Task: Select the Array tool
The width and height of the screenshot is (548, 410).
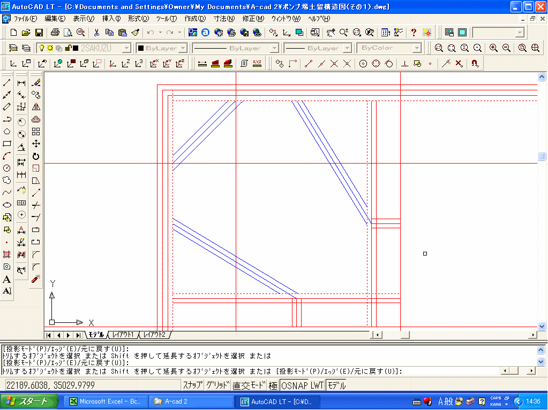Action: click(x=36, y=131)
